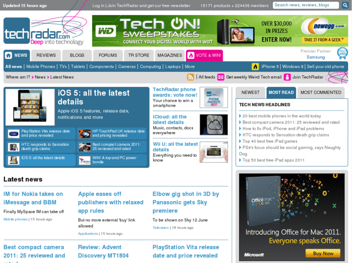This screenshot has height=263, width=352.
Task: Click the pink Join TechRadar person icon
Action: click(x=287, y=77)
